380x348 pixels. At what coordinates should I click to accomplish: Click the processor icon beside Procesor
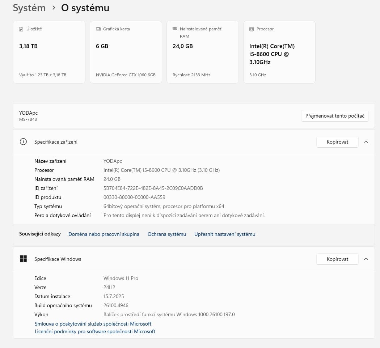(252, 29)
